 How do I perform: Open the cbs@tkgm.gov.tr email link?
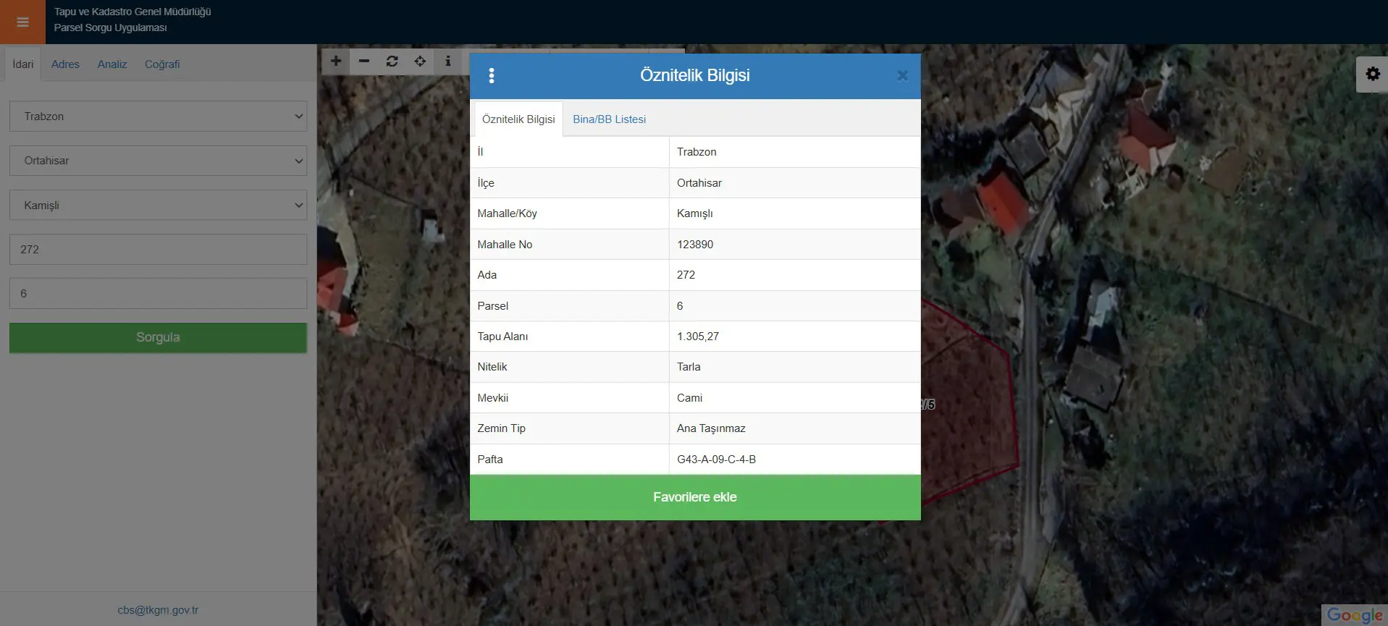point(158,610)
